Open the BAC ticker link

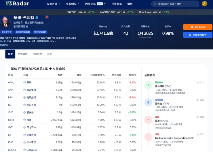(10, 97)
